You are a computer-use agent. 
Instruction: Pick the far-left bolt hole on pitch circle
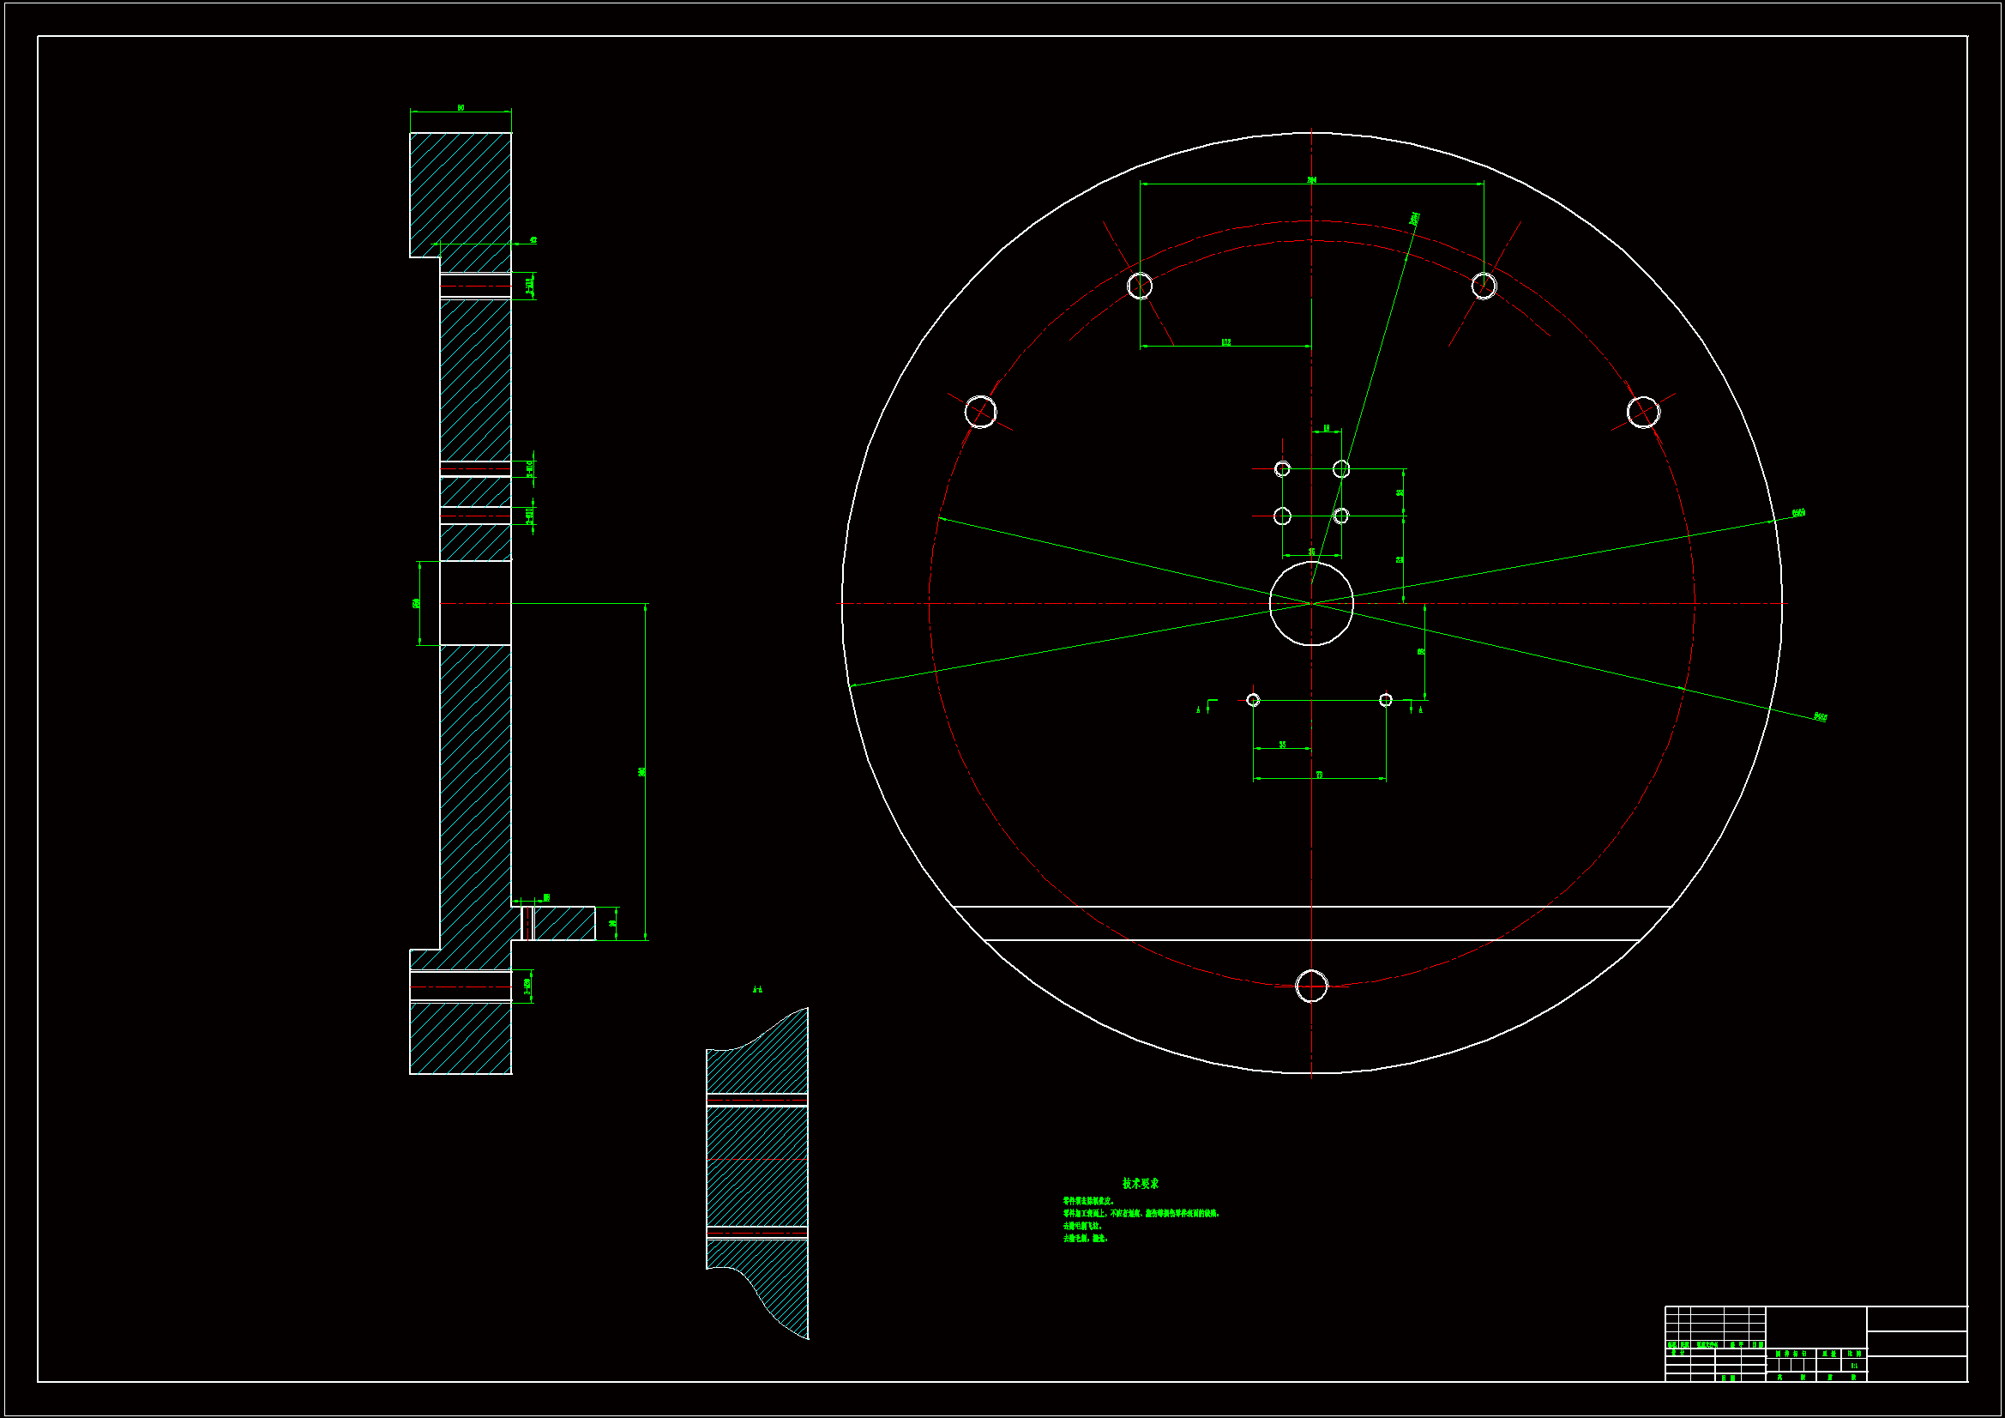[981, 412]
